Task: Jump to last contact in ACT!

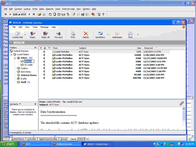Action: [x=34, y=14]
